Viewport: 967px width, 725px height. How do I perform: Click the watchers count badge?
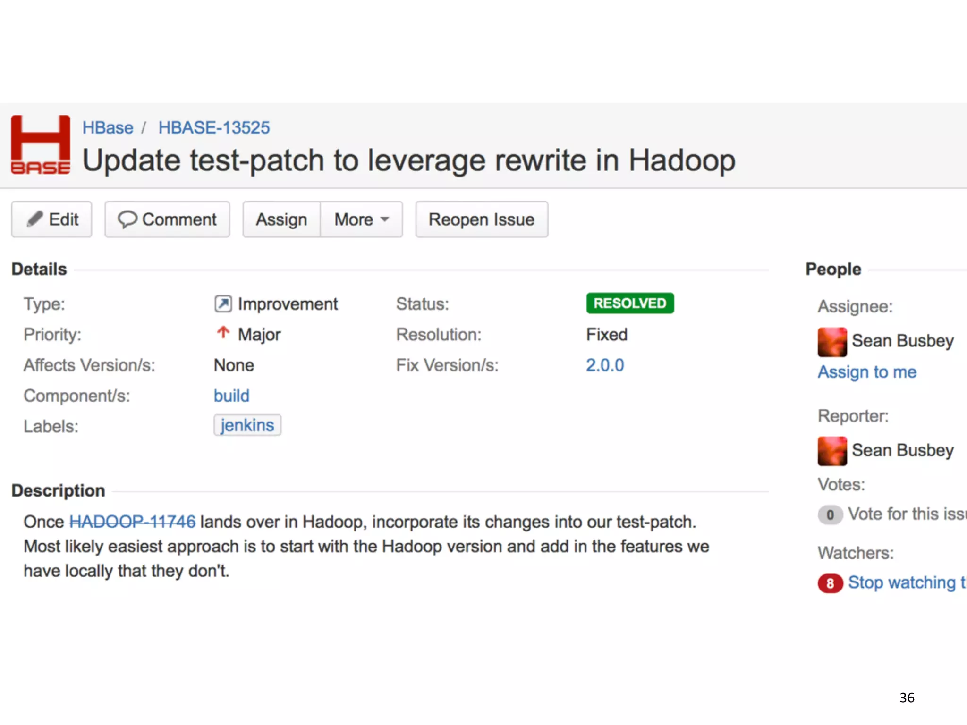pos(830,583)
